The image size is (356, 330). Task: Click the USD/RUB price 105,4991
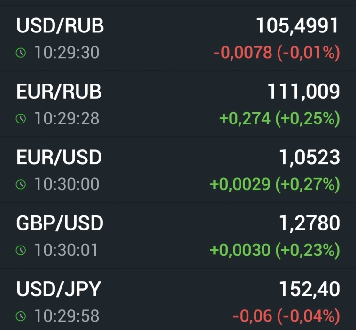pyautogui.click(x=297, y=26)
